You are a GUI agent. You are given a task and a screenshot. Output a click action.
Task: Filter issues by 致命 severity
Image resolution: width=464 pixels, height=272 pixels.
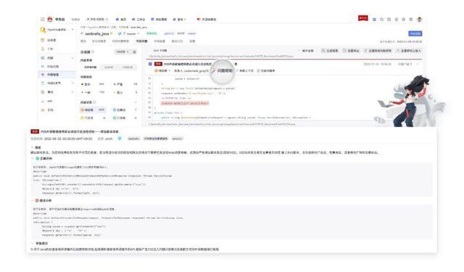(x=92, y=84)
